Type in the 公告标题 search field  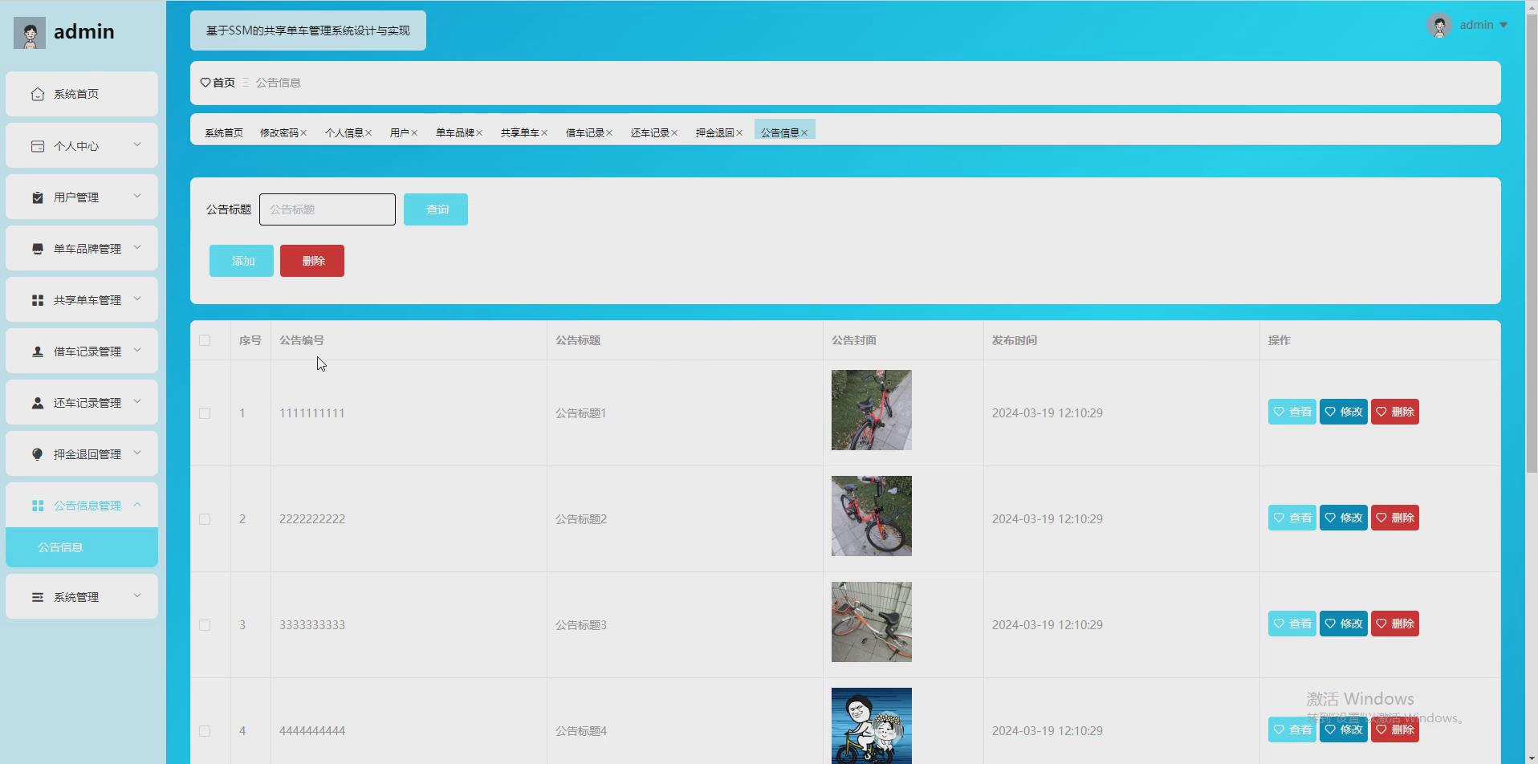coord(327,209)
